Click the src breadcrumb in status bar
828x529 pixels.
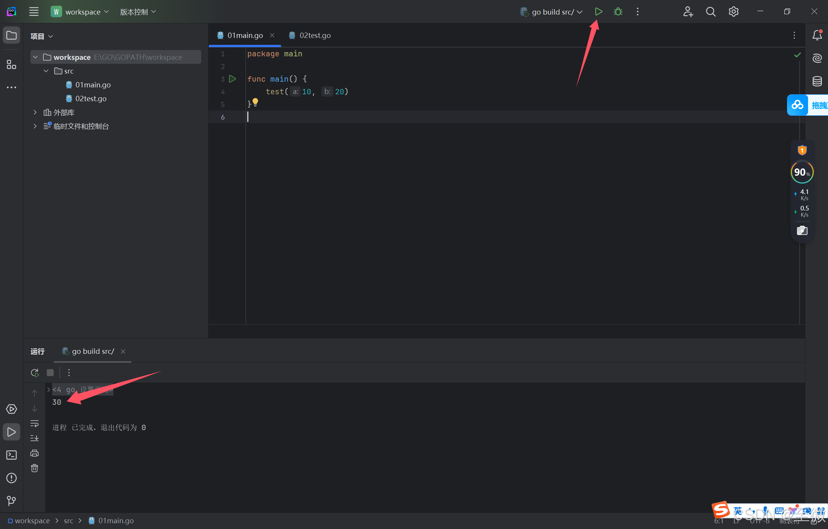(x=68, y=521)
